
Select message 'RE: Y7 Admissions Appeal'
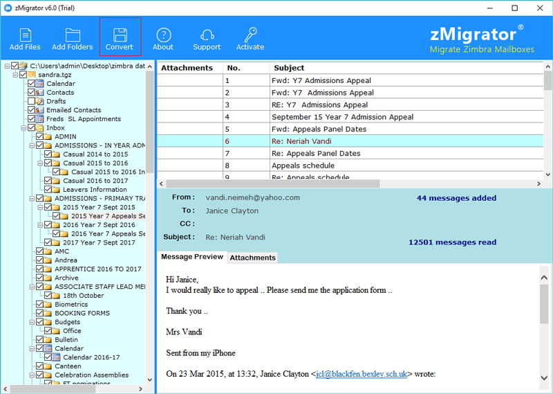[x=350, y=105]
